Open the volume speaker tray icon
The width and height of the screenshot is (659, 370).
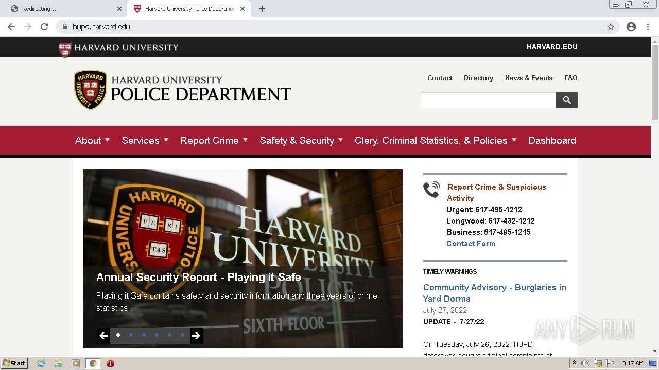coord(585,363)
